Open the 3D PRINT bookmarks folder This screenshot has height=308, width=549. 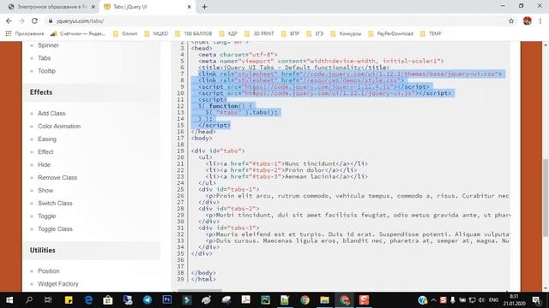click(x=259, y=33)
